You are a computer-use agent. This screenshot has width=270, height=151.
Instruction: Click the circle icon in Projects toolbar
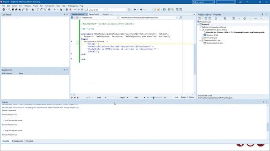click(245, 18)
